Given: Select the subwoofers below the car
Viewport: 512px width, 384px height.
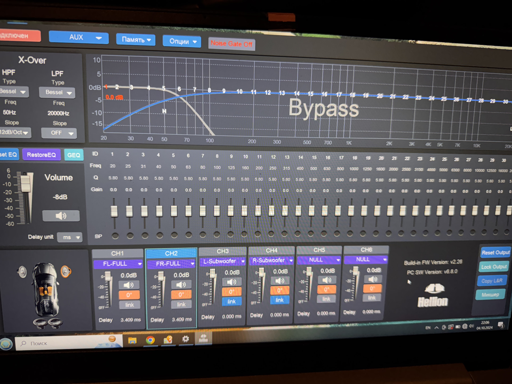Looking at the screenshot, I should (48, 323).
